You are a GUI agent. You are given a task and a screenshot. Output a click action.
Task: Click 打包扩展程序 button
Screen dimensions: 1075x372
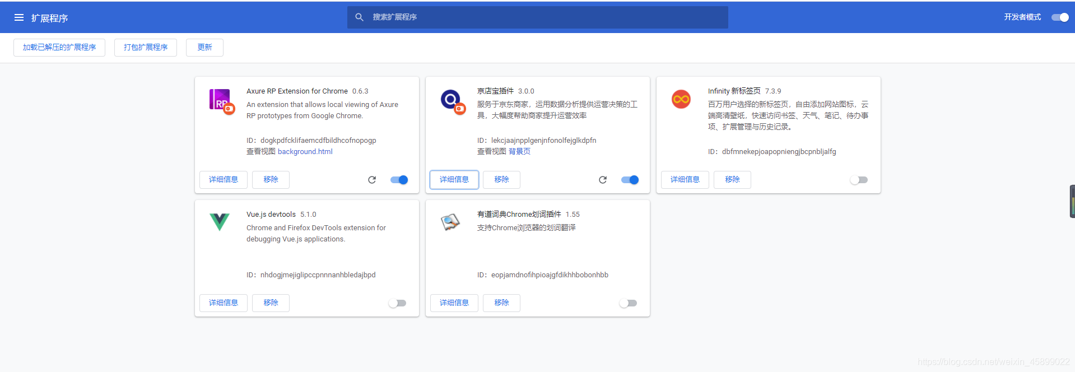pos(146,48)
